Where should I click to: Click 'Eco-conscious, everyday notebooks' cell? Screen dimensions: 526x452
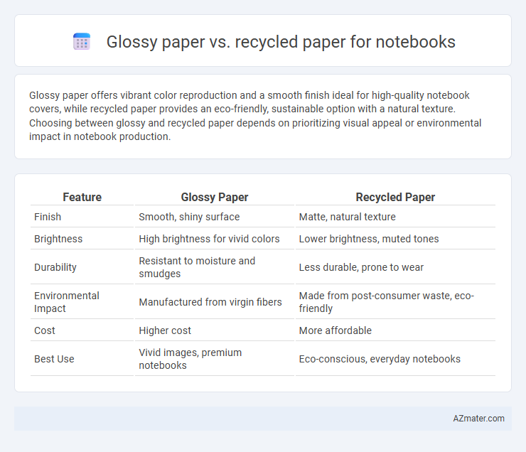click(395, 359)
